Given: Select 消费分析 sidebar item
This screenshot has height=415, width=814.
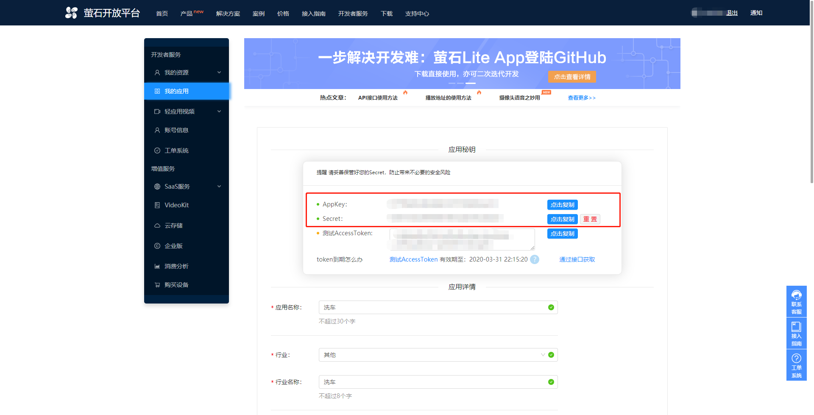Looking at the screenshot, I should (x=187, y=266).
